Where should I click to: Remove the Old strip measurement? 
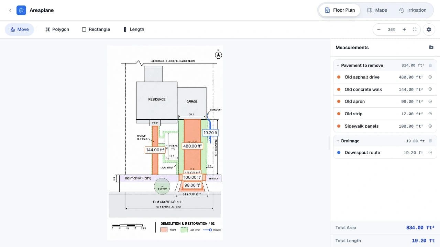(430, 114)
